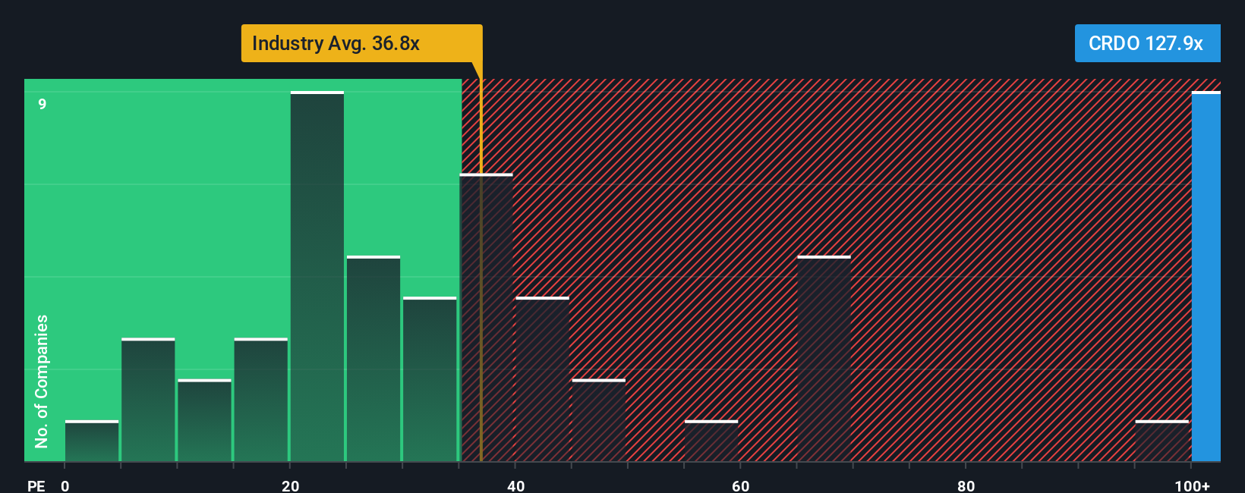This screenshot has width=1245, height=493.
Task: Click the bar for PE 5-10
Action: tap(148, 400)
